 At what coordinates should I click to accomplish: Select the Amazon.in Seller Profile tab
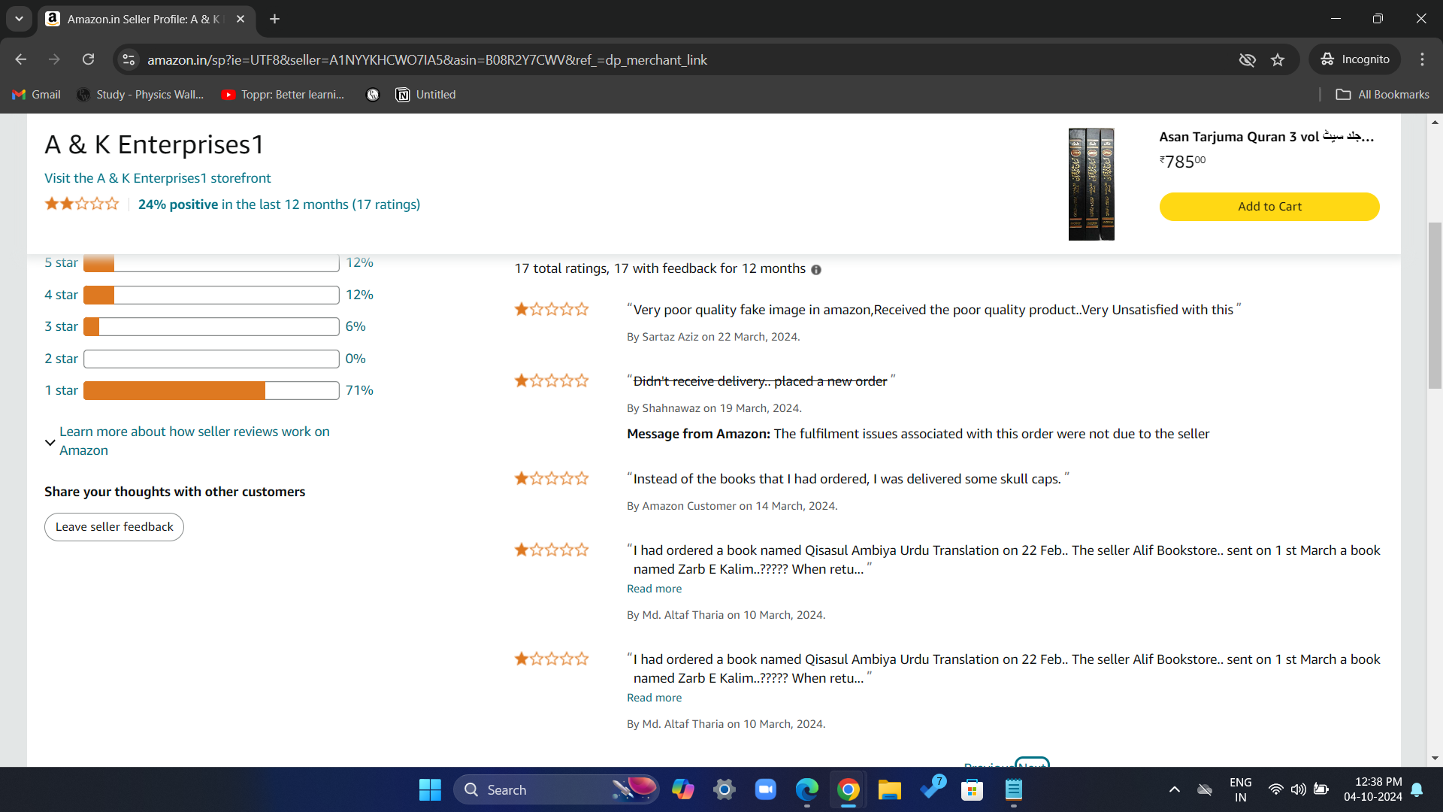click(x=143, y=19)
